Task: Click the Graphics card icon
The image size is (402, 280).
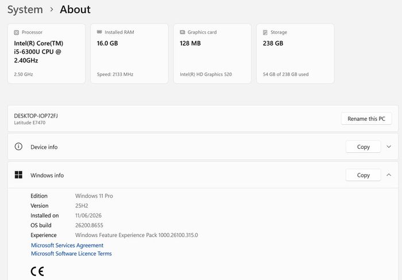Action: (x=182, y=32)
